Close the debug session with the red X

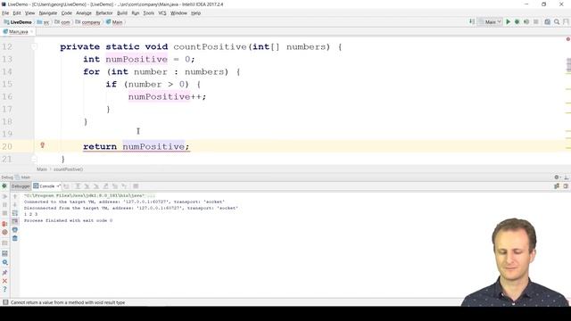(4, 281)
